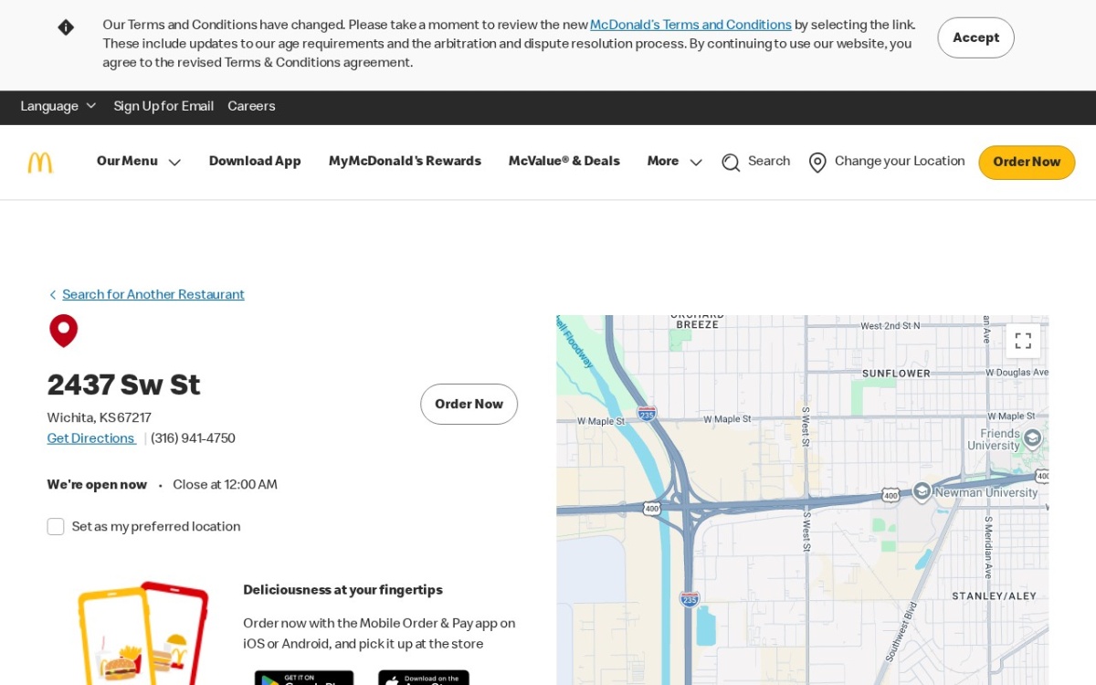The width and height of the screenshot is (1096, 685).
Task: Expand the Language dropdown
Action: click(58, 107)
